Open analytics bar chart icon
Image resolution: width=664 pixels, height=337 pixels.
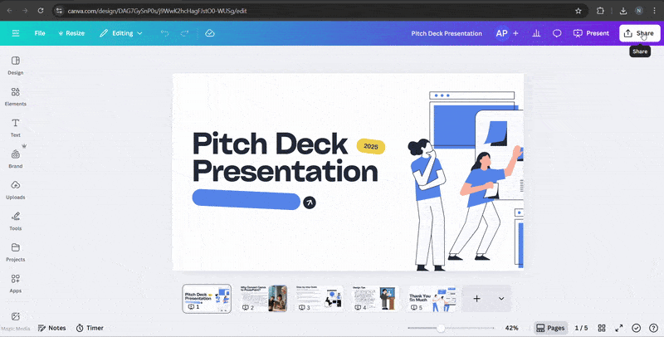536,33
